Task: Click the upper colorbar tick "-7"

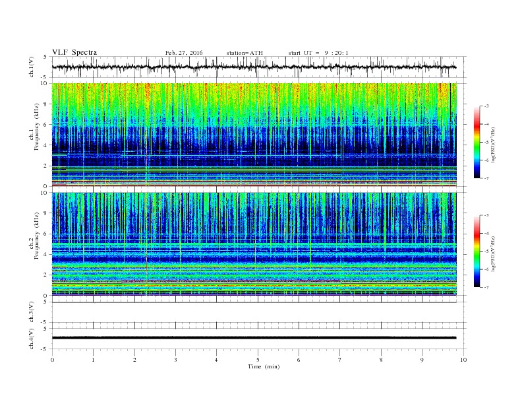Action: coord(486,178)
